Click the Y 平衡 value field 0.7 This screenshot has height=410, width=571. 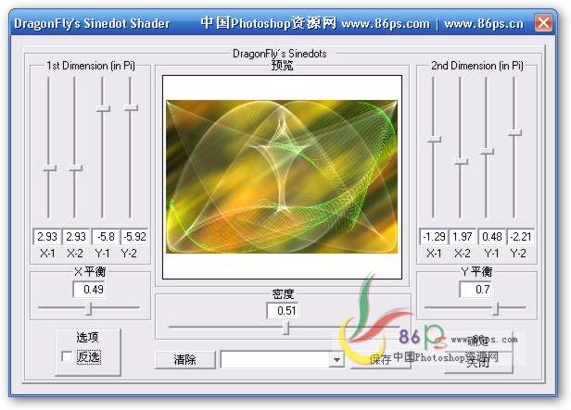(x=476, y=290)
